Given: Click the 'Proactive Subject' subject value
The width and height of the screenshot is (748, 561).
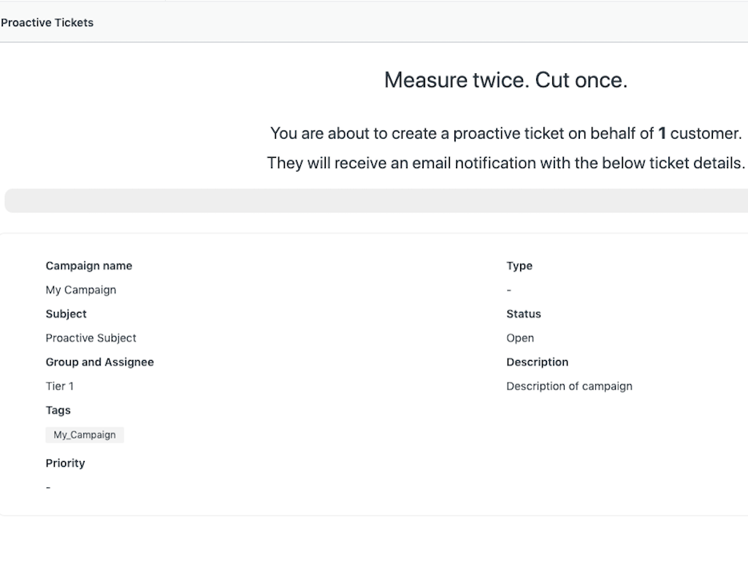Looking at the screenshot, I should (91, 338).
